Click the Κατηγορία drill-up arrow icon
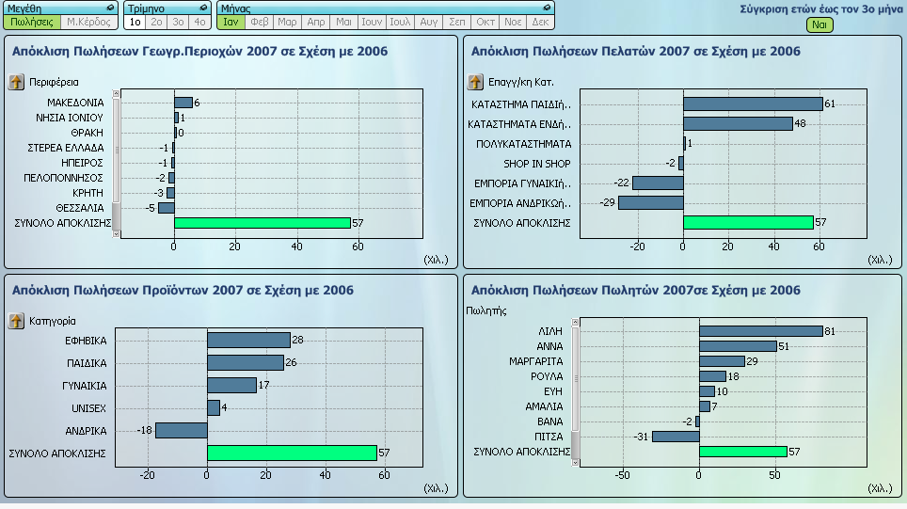The height and width of the screenshot is (509, 907). [16, 321]
